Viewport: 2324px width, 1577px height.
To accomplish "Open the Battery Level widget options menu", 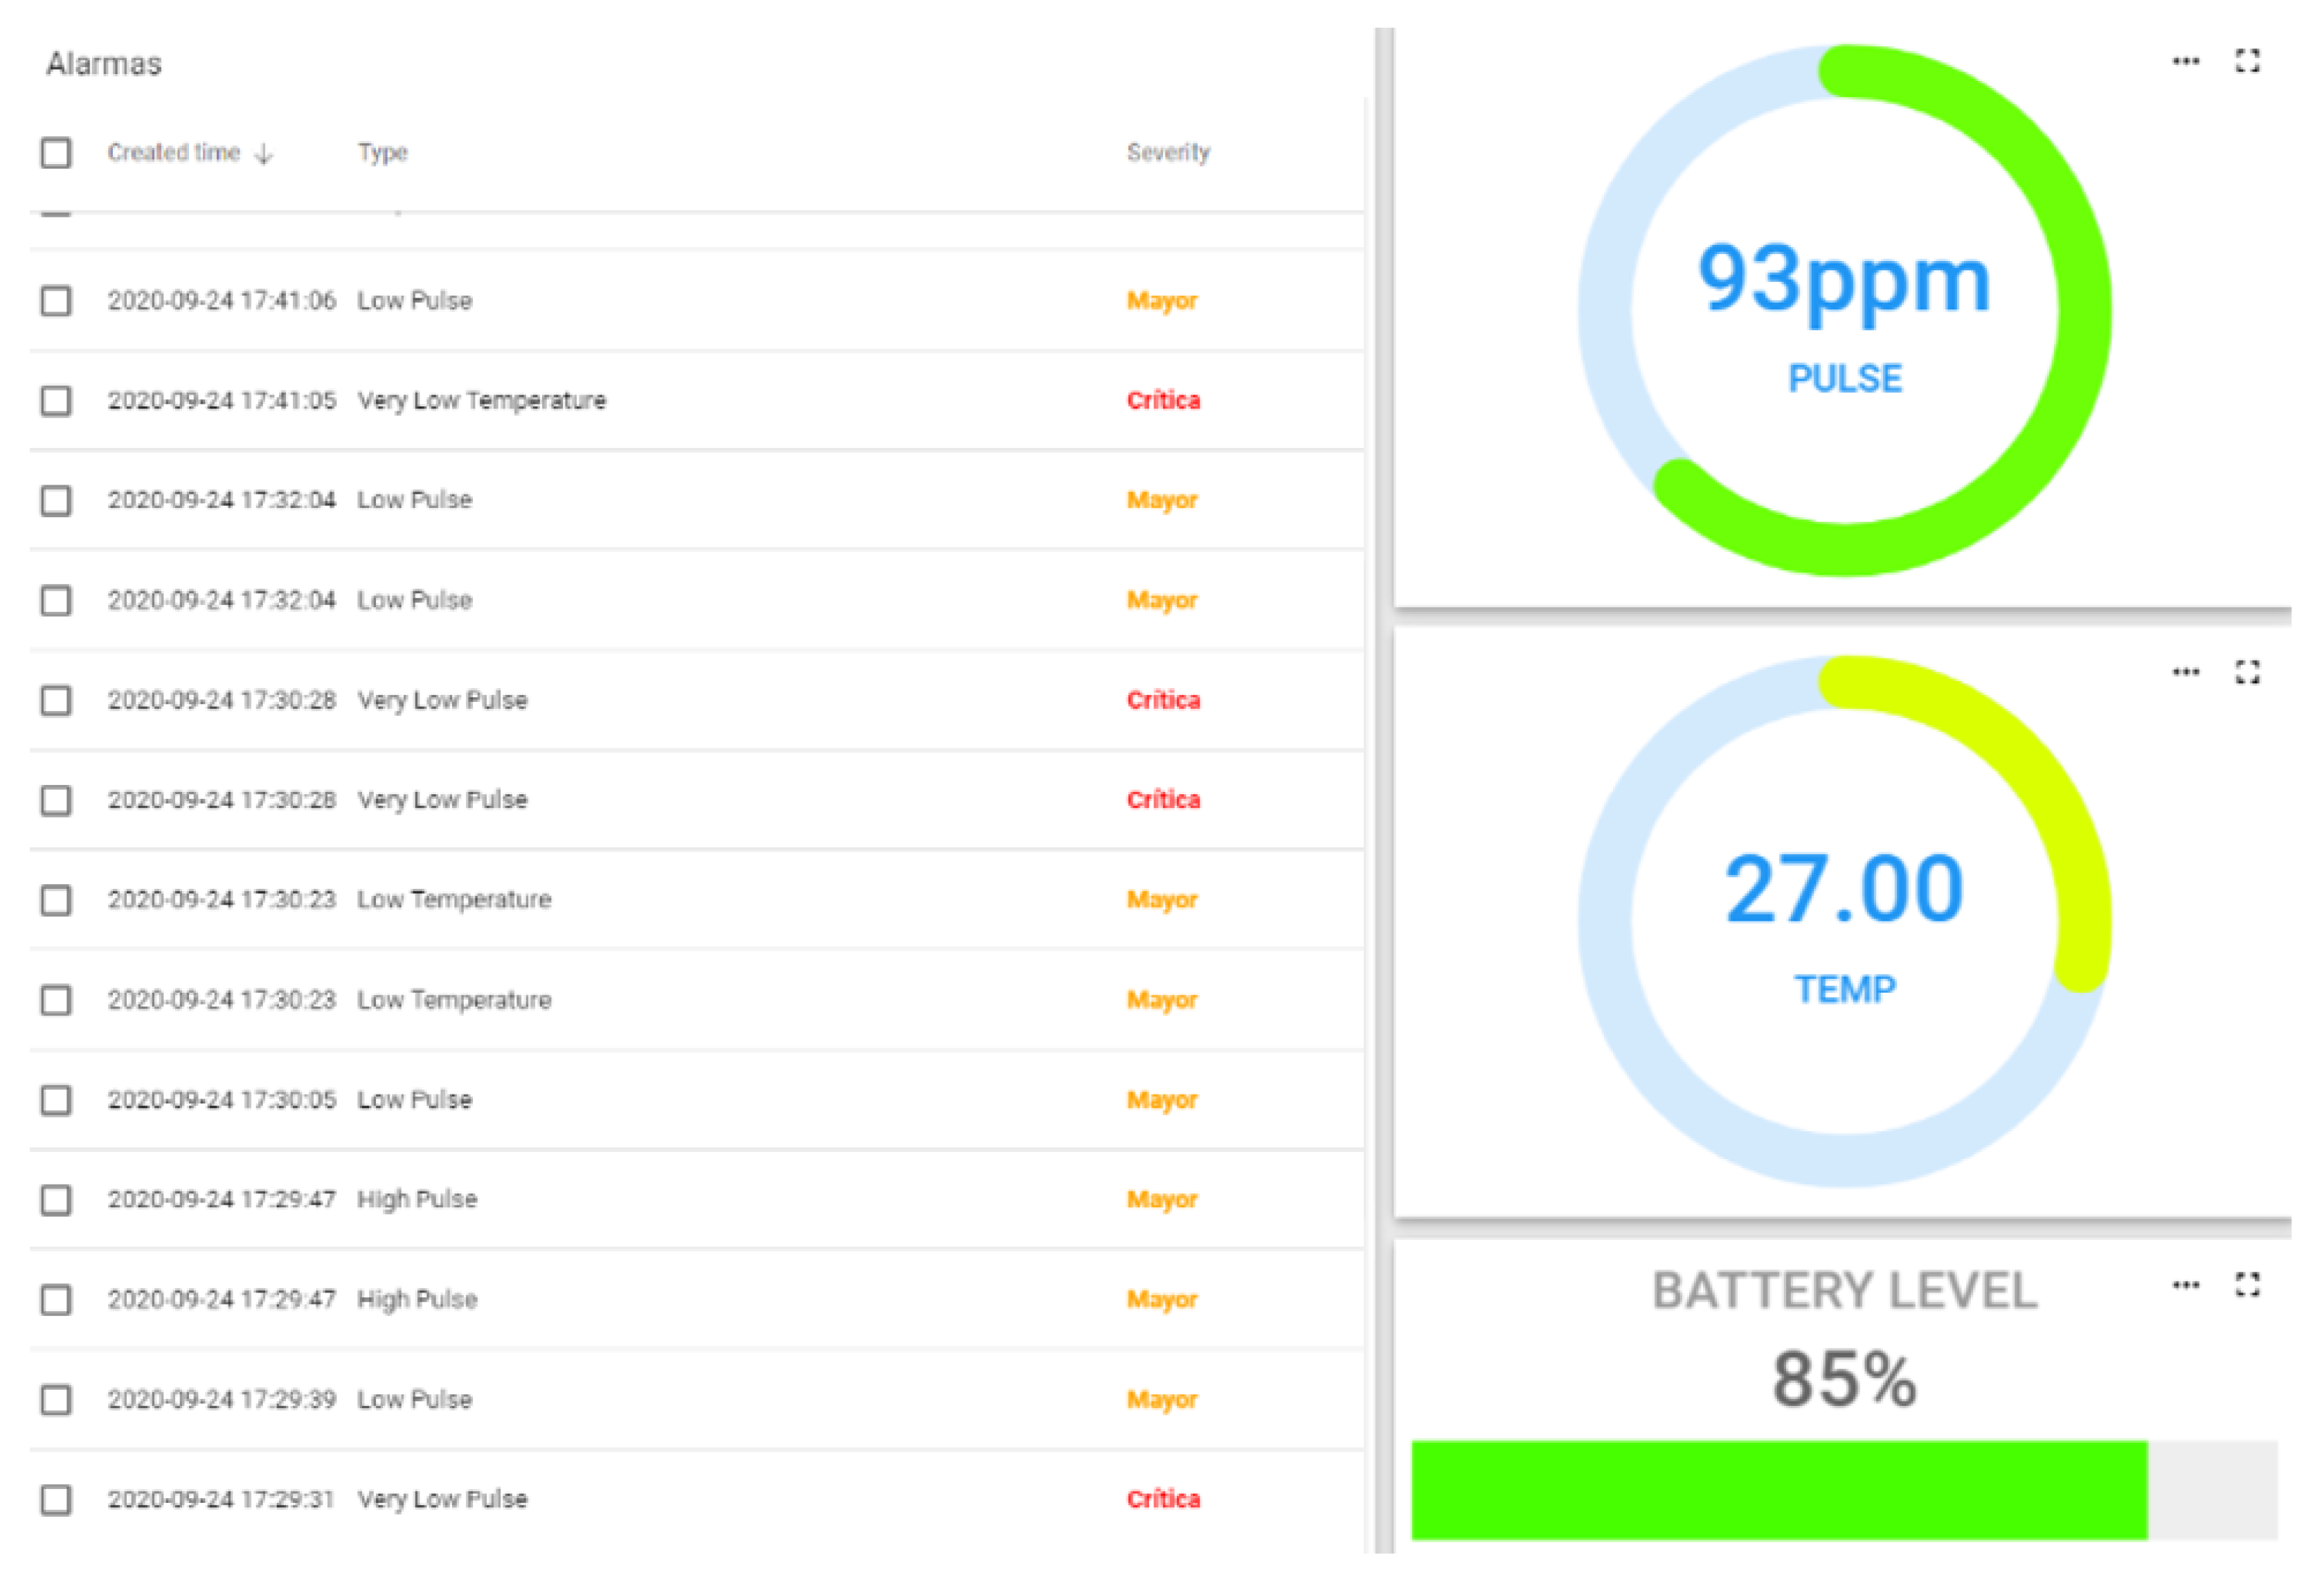I will tap(2185, 1284).
